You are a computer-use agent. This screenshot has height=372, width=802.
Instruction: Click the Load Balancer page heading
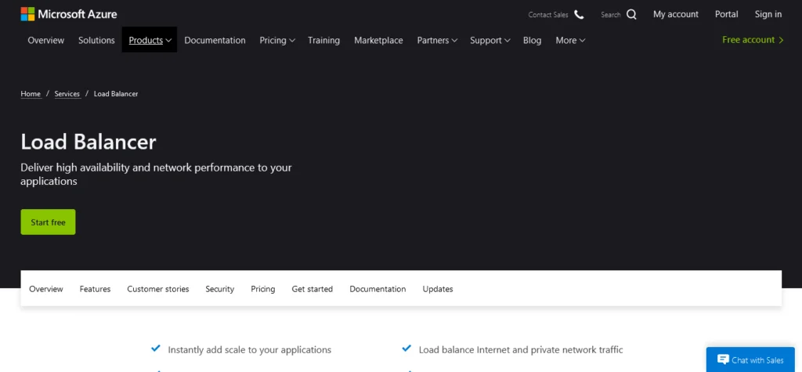(89, 142)
